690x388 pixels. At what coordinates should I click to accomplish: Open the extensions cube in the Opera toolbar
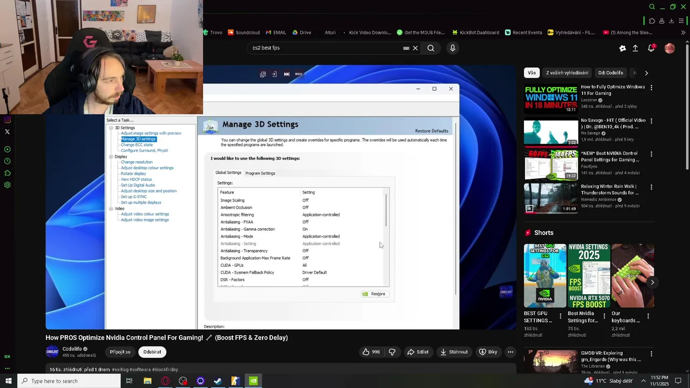(x=652, y=21)
